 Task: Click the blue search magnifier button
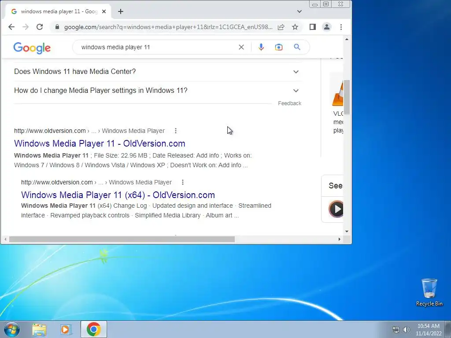pyautogui.click(x=297, y=47)
